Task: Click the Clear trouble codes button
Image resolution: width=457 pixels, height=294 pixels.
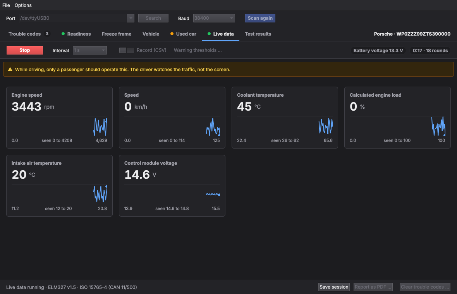Action: 425,287
